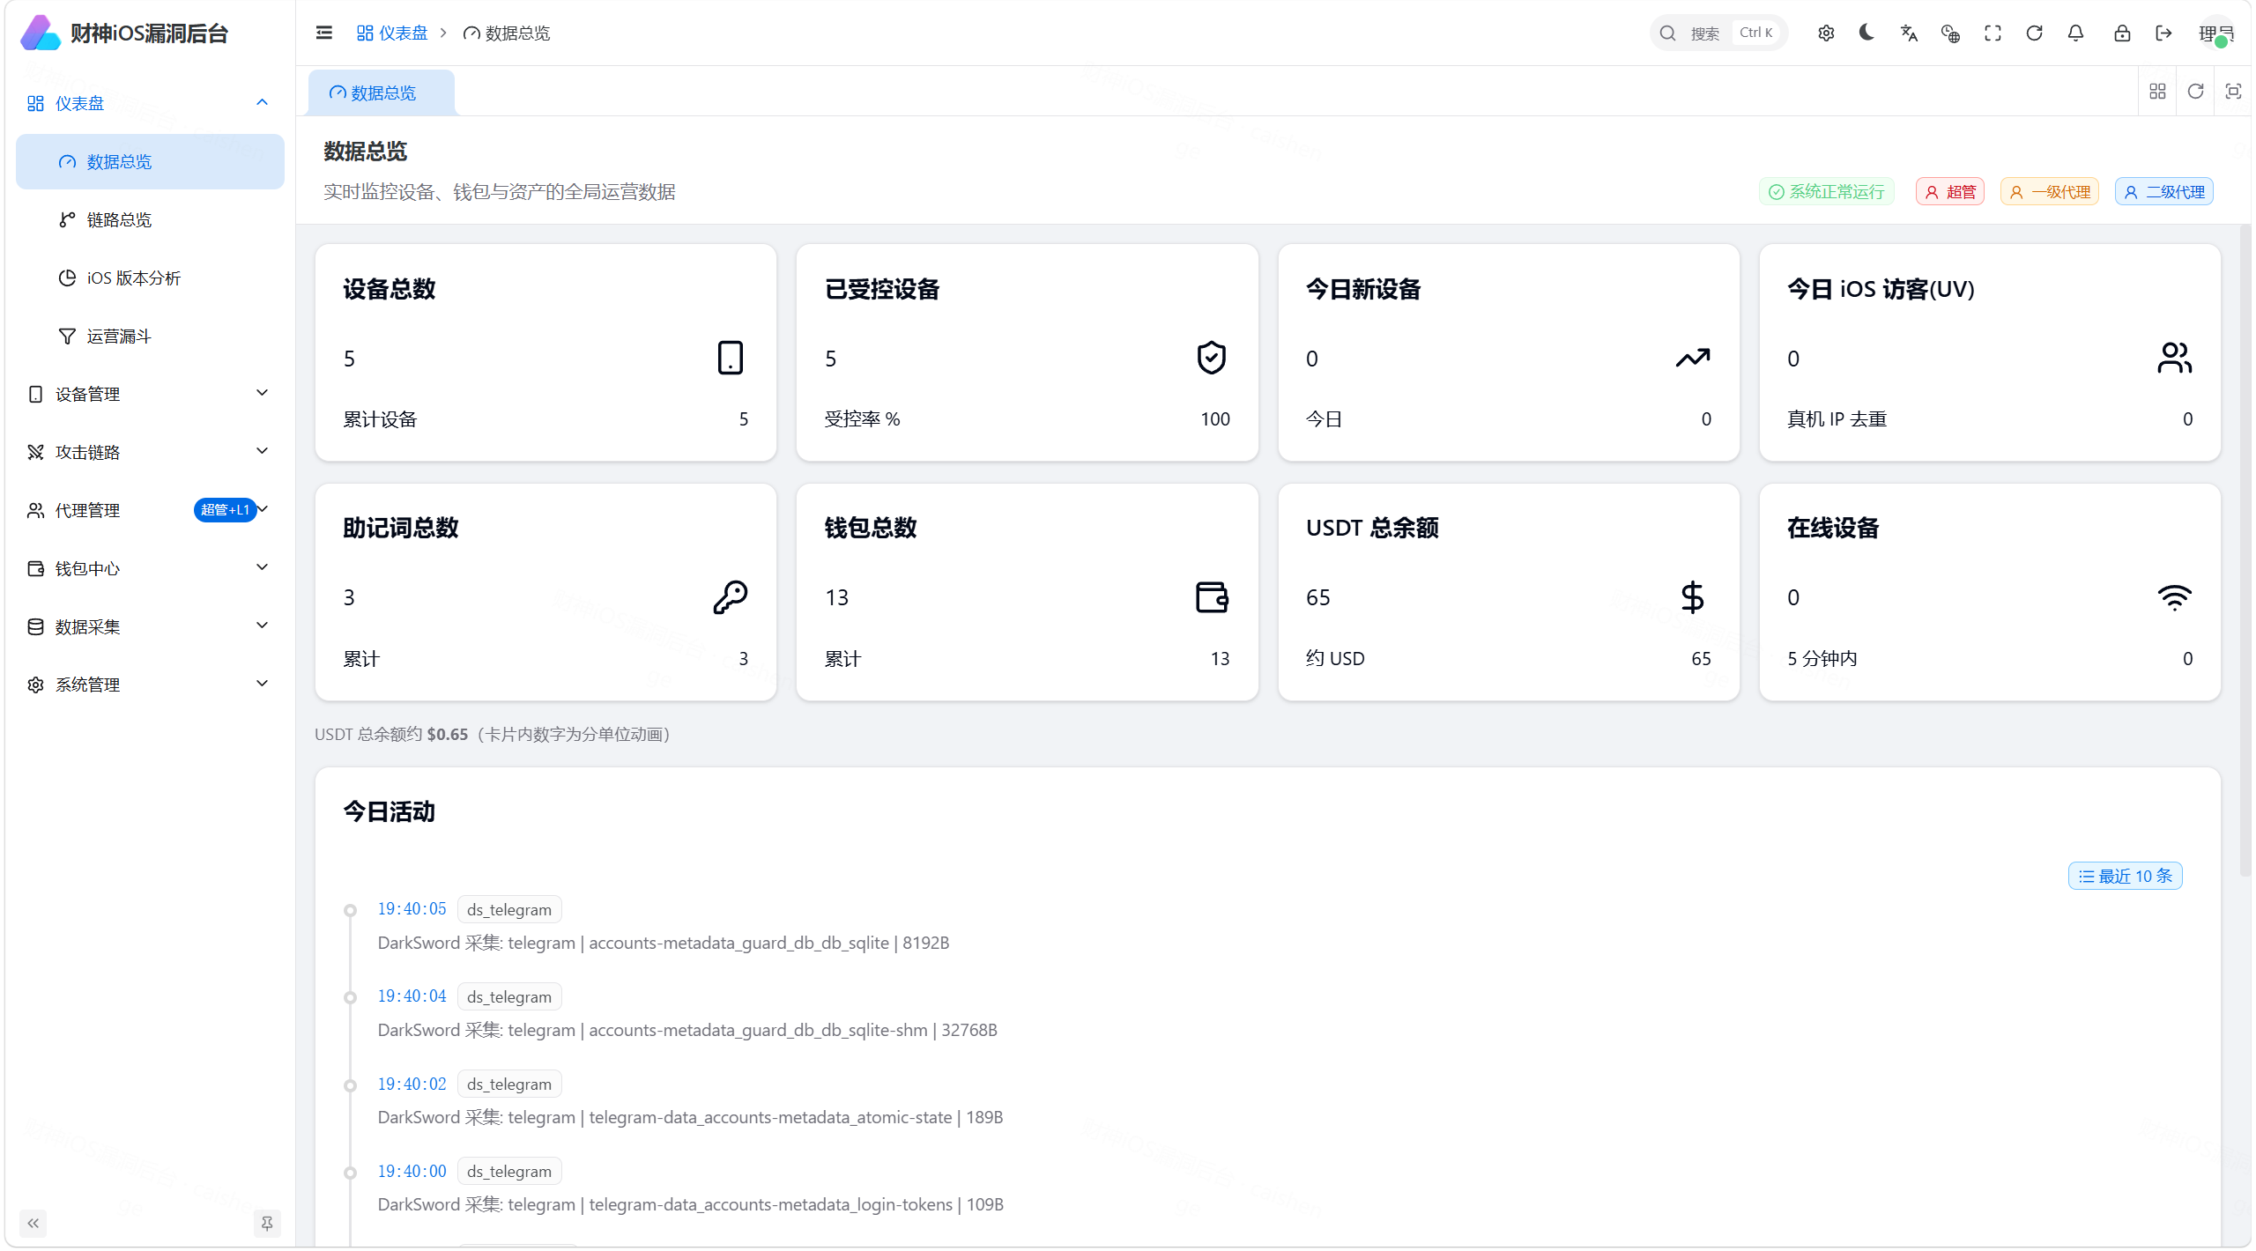This screenshot has width=2256, height=1251.
Task: Select 链路总览 in sidebar
Action: coord(150,219)
